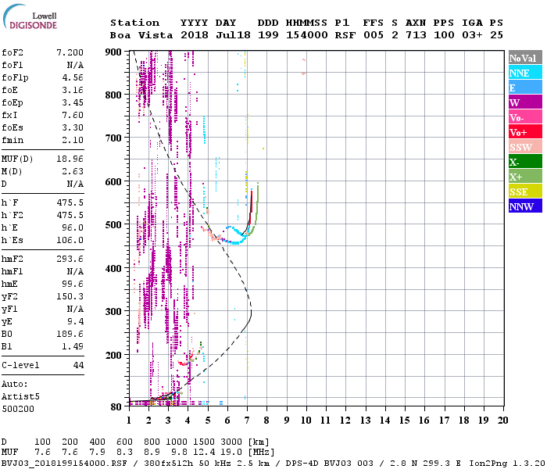Select the SSW salmon legend swatch
547x469 pixels.
525,147
